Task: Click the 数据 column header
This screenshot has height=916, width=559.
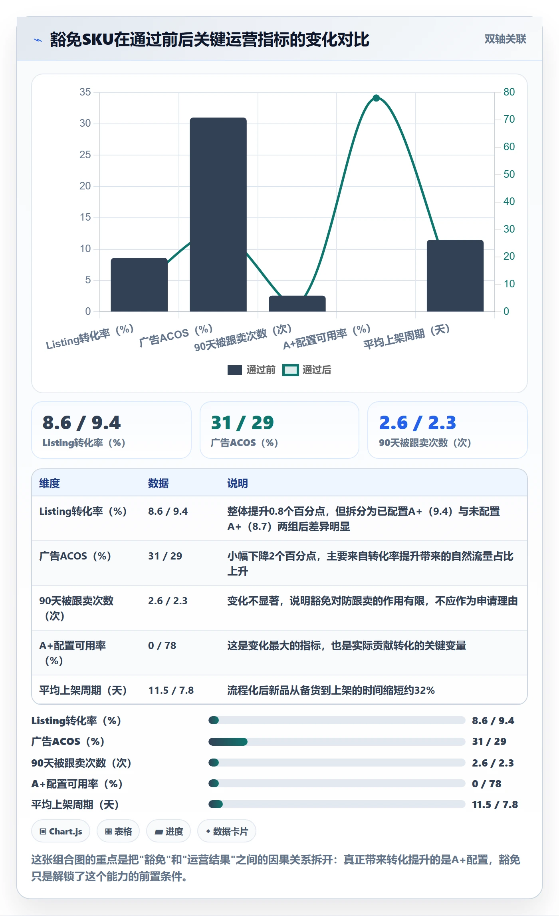Action: click(159, 483)
